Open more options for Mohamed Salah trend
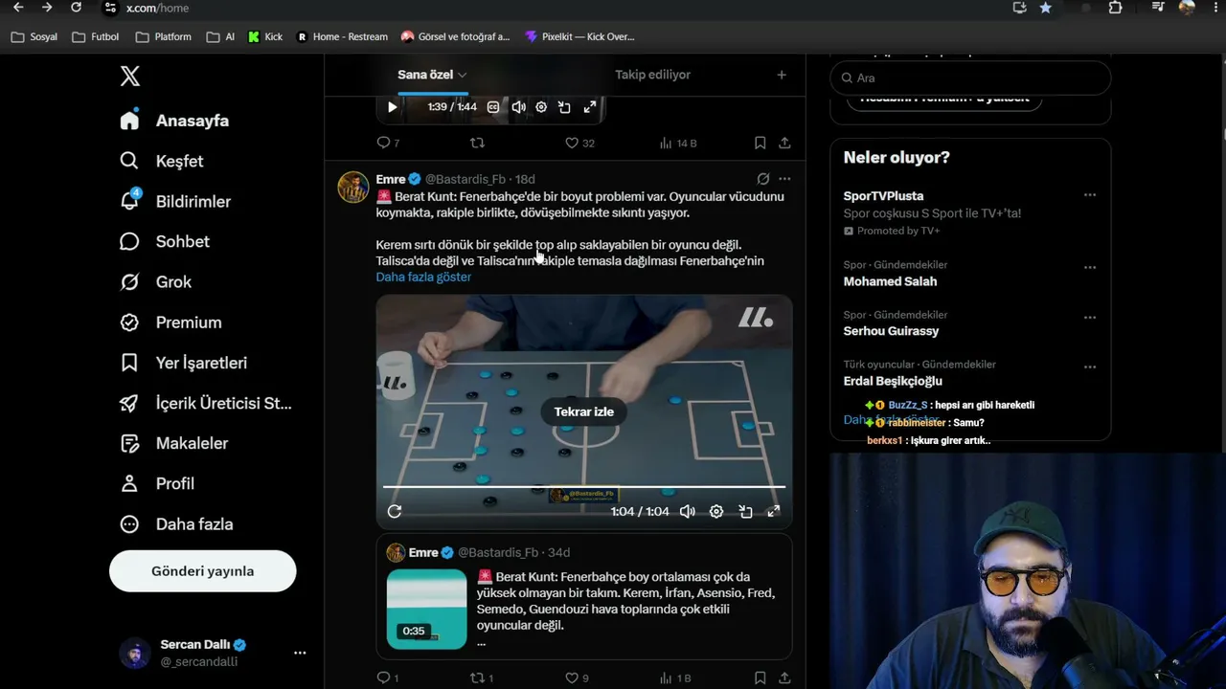 pyautogui.click(x=1089, y=267)
